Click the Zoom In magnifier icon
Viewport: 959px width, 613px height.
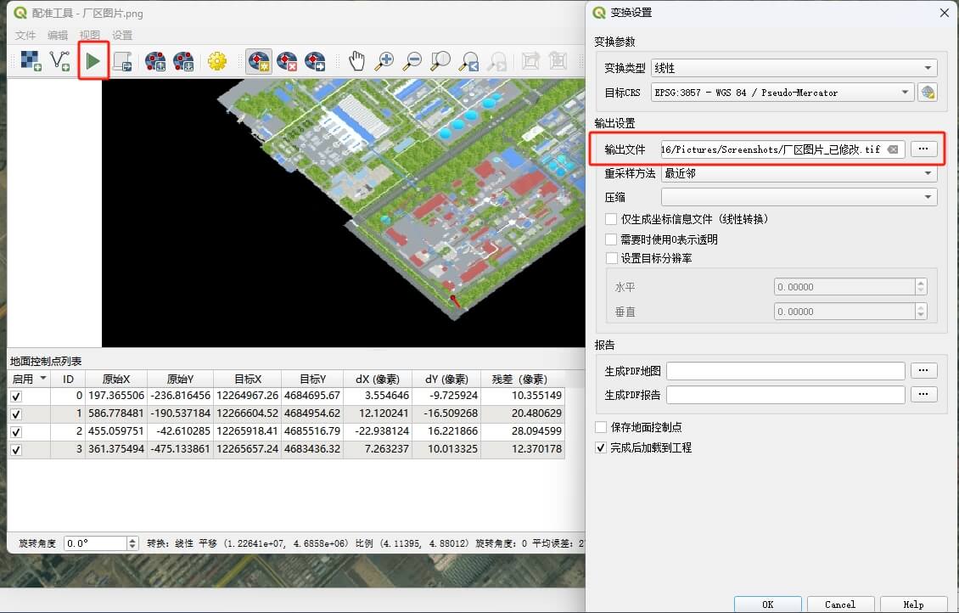[x=384, y=61]
